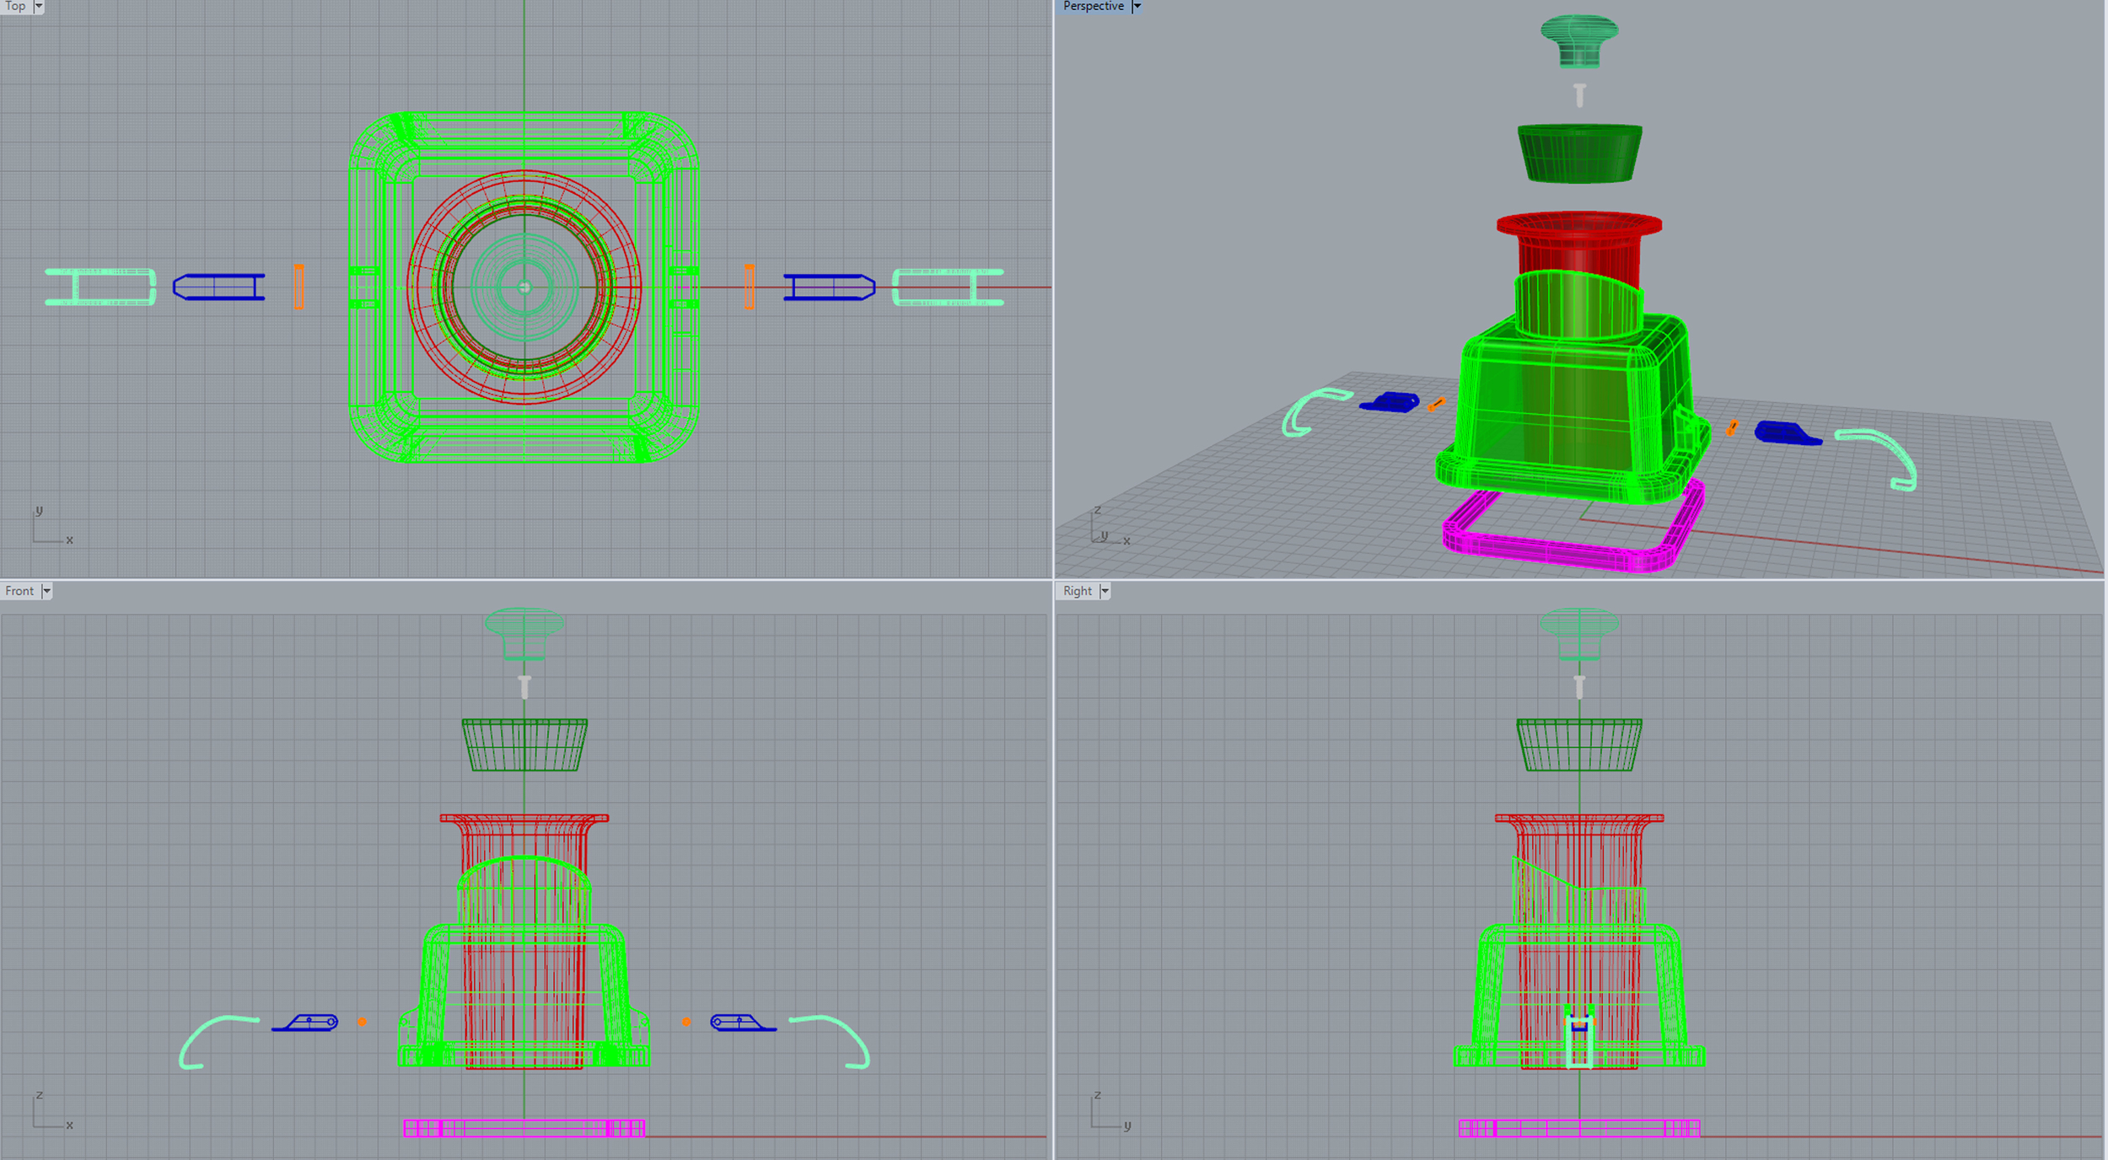Select the white screw in Perspective view

click(x=1579, y=94)
